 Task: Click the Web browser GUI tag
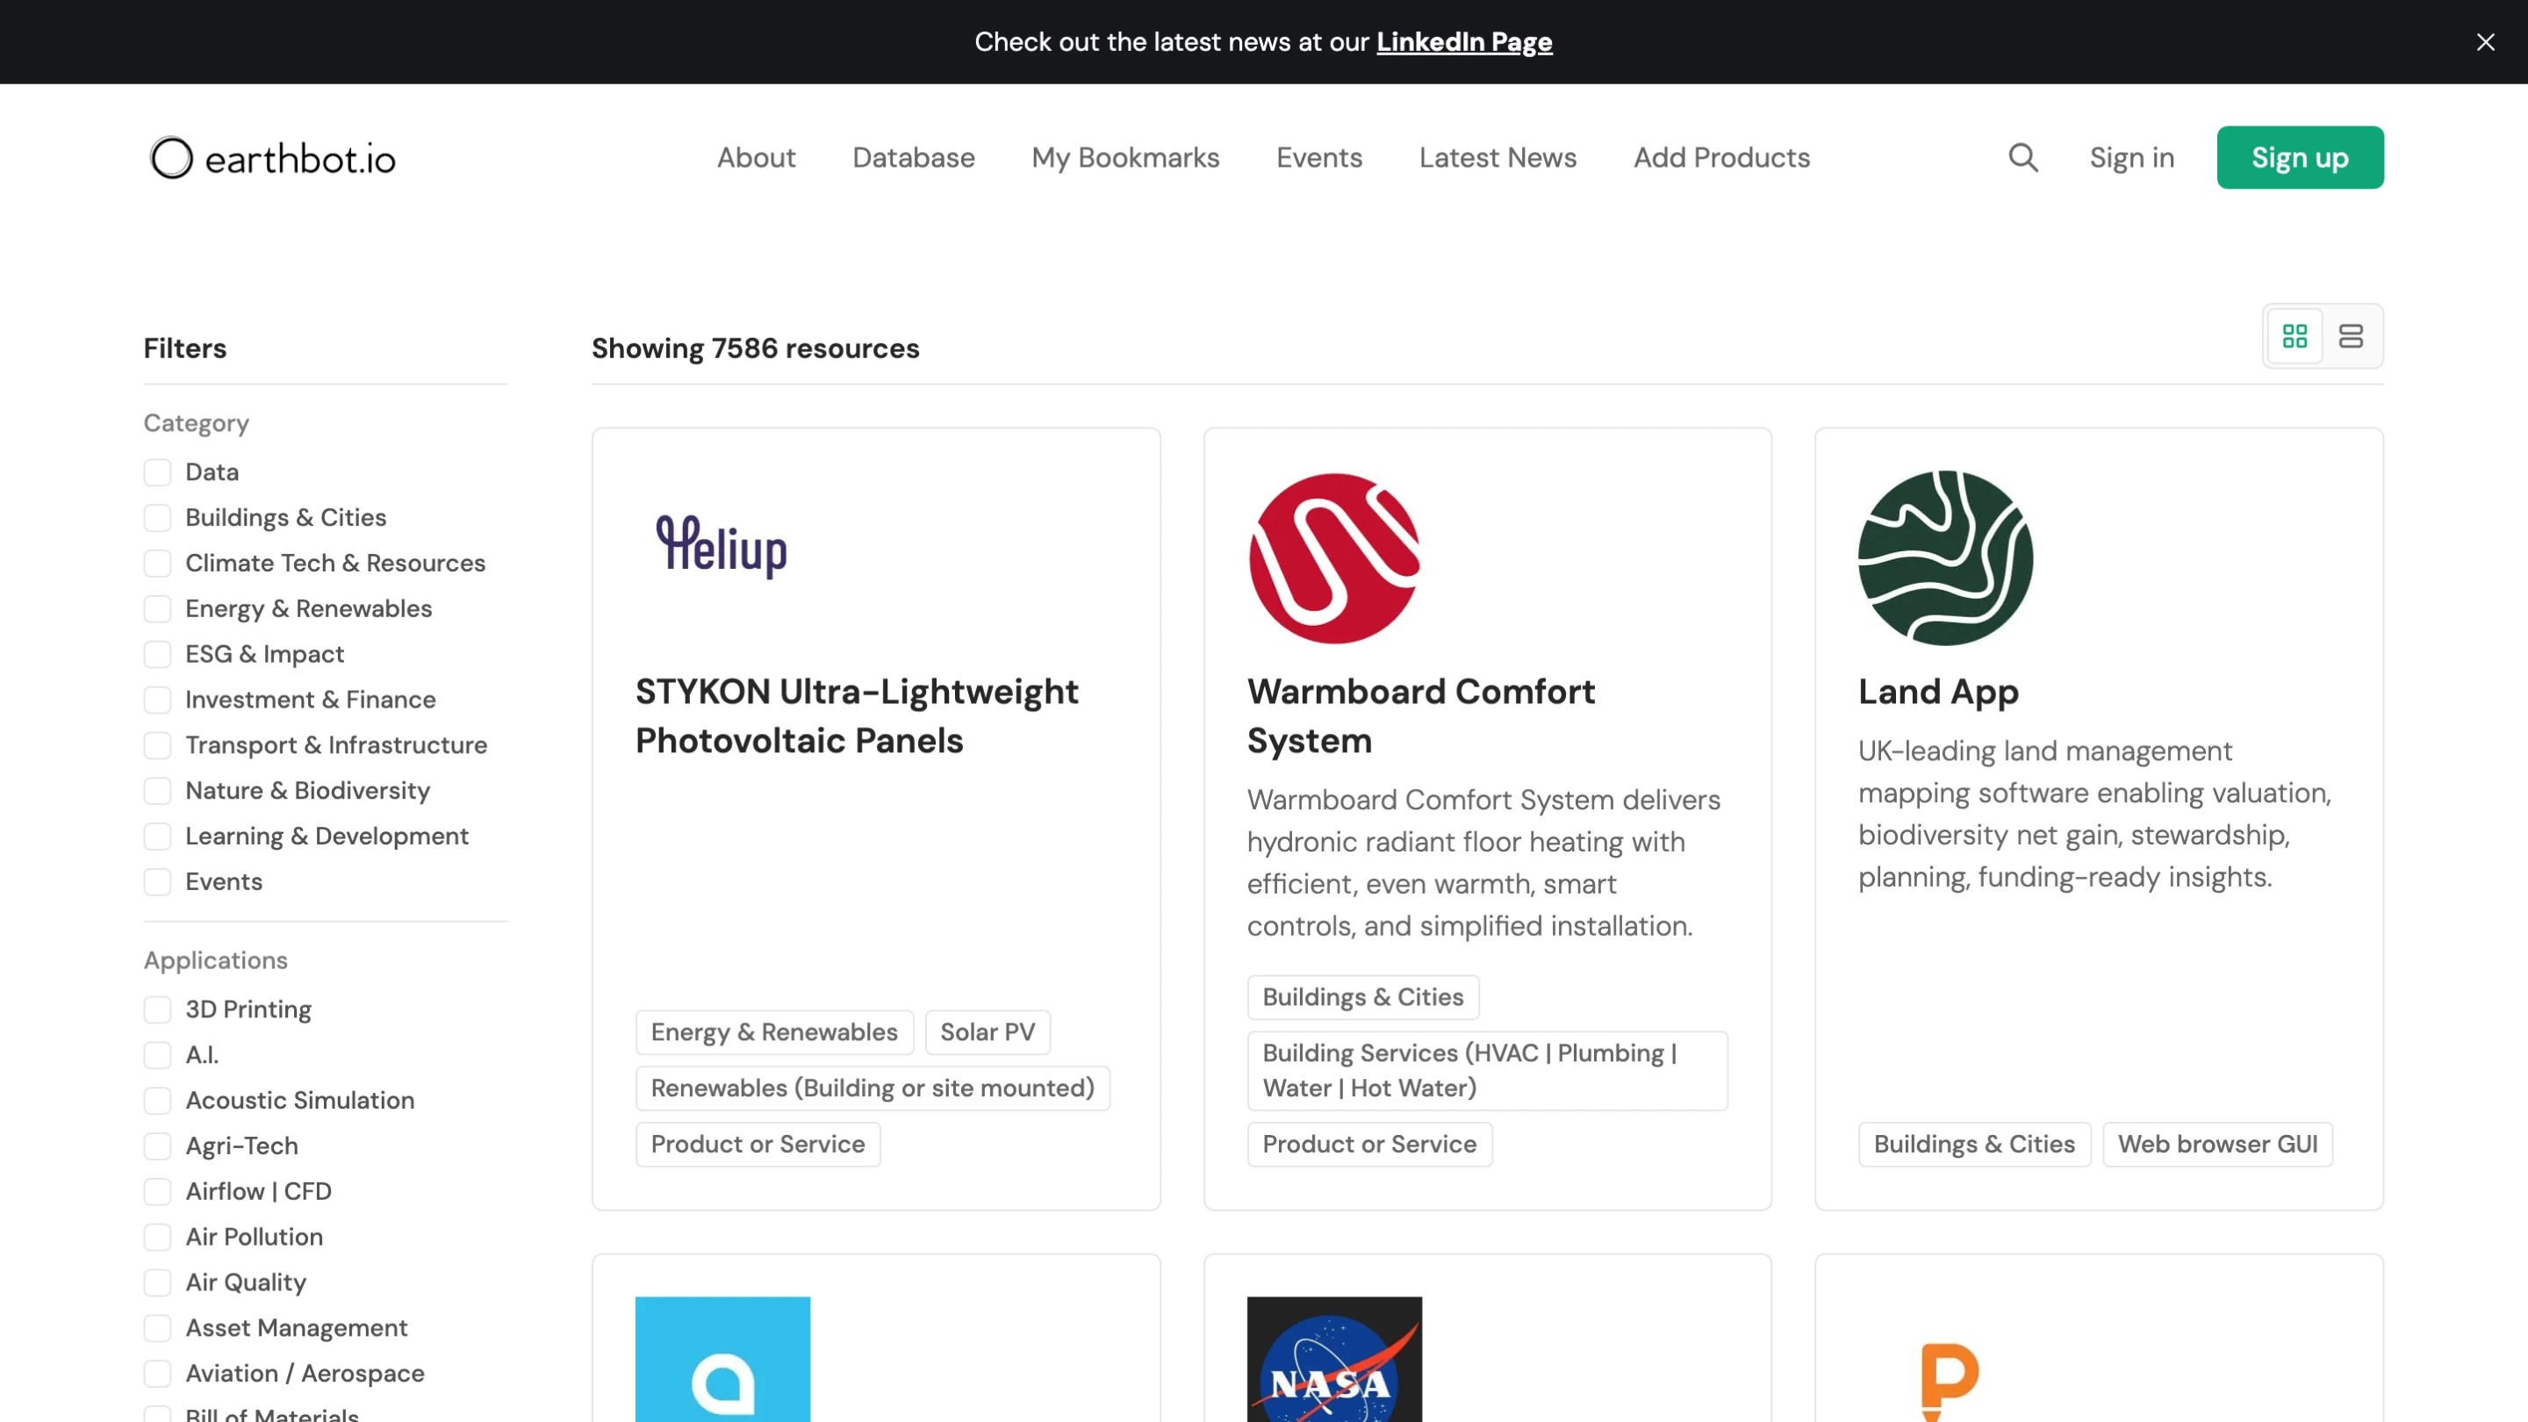point(2218,1145)
